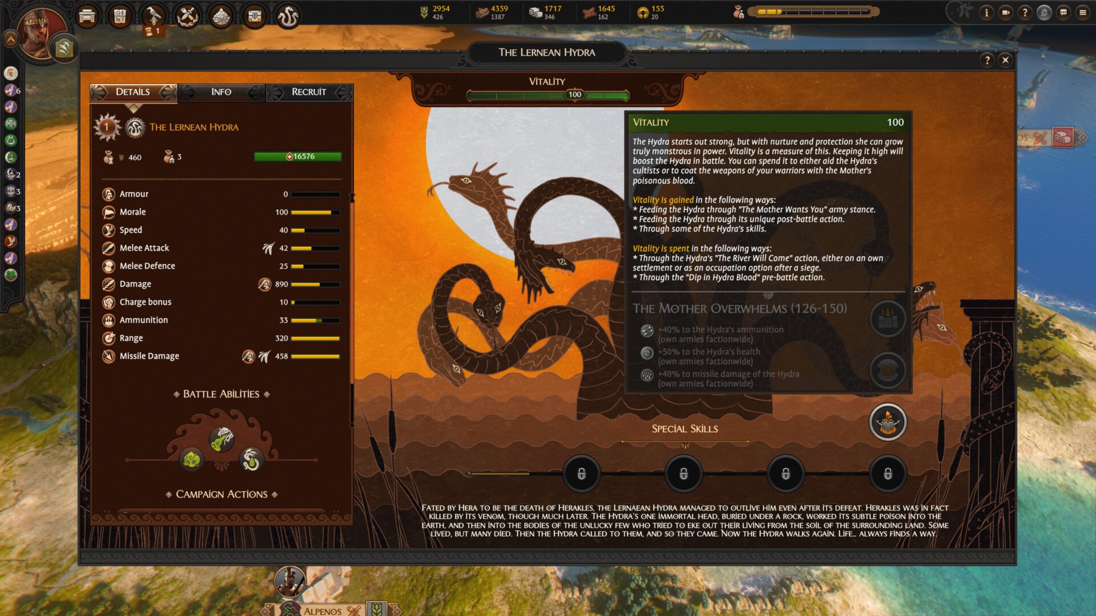Click the dolphin faction emblem
The image size is (1096, 616).
pos(63,48)
